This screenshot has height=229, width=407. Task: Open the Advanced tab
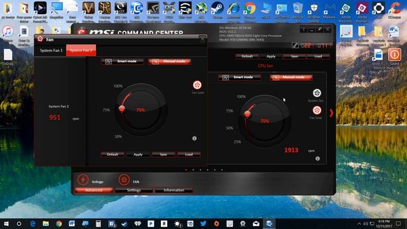click(94, 190)
